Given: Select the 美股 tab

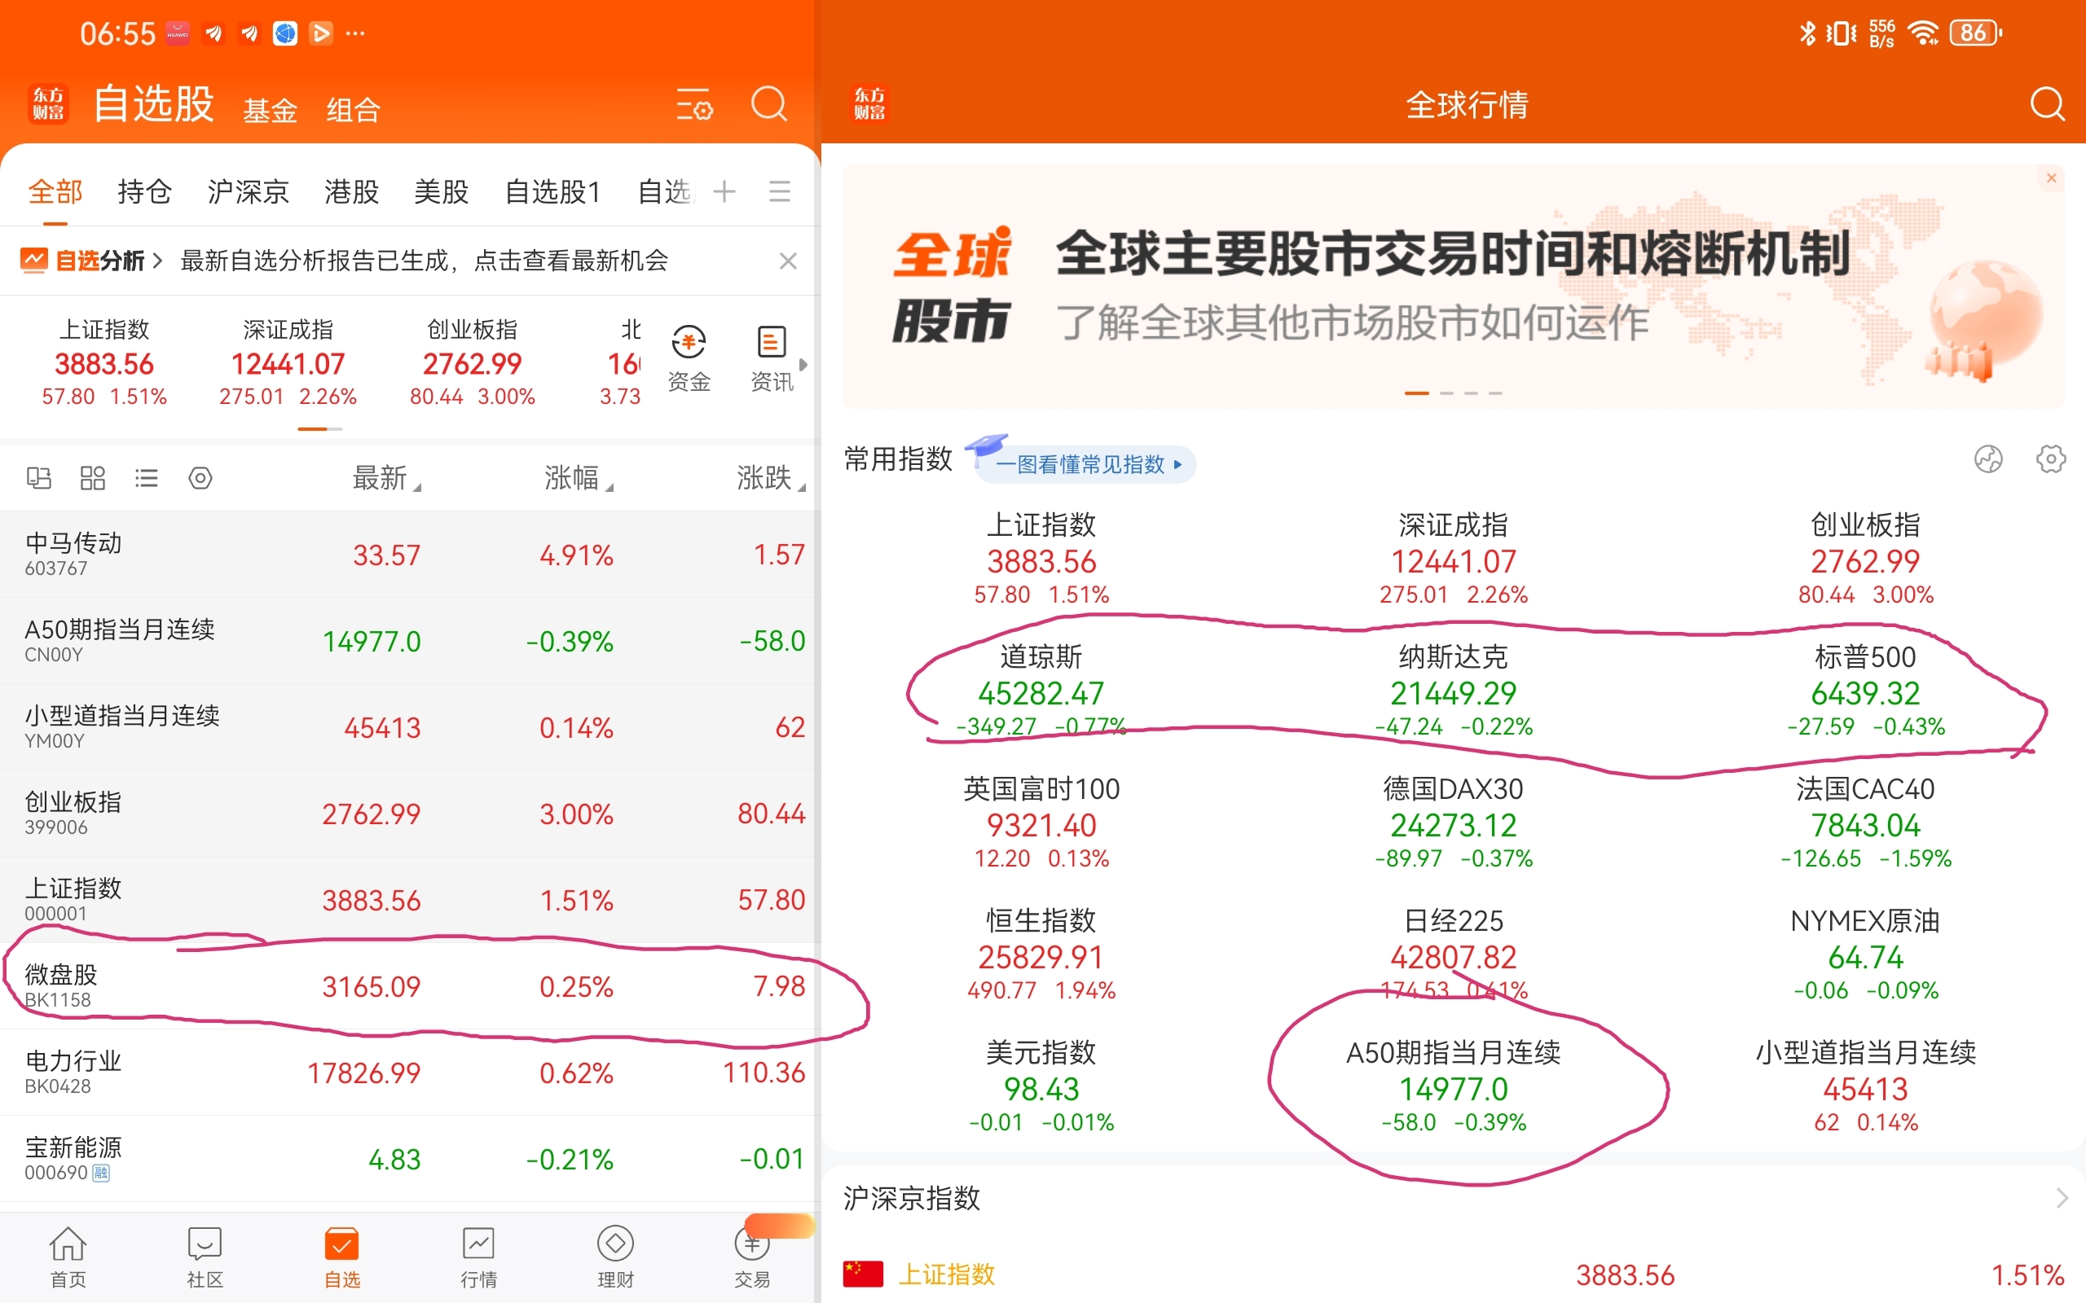Looking at the screenshot, I should [x=442, y=191].
